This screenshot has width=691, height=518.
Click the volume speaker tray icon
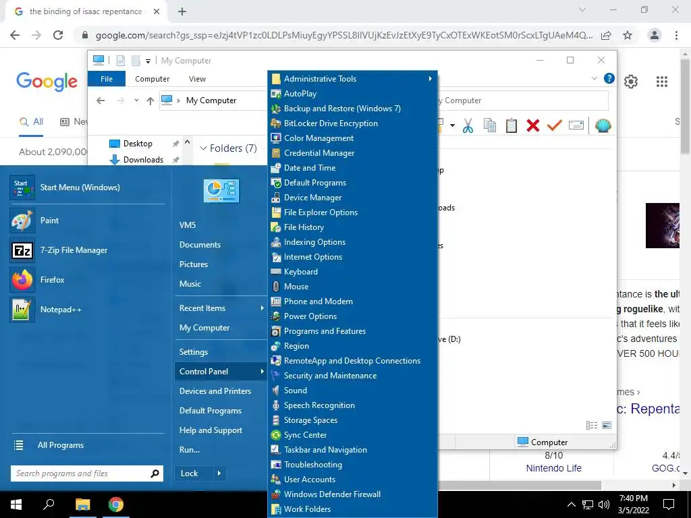[x=604, y=505]
